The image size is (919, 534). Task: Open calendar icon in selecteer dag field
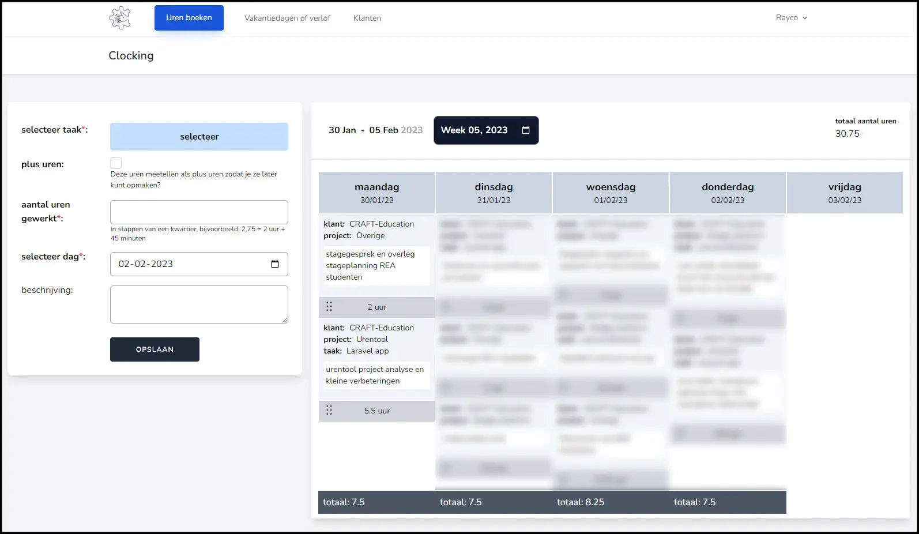275,264
